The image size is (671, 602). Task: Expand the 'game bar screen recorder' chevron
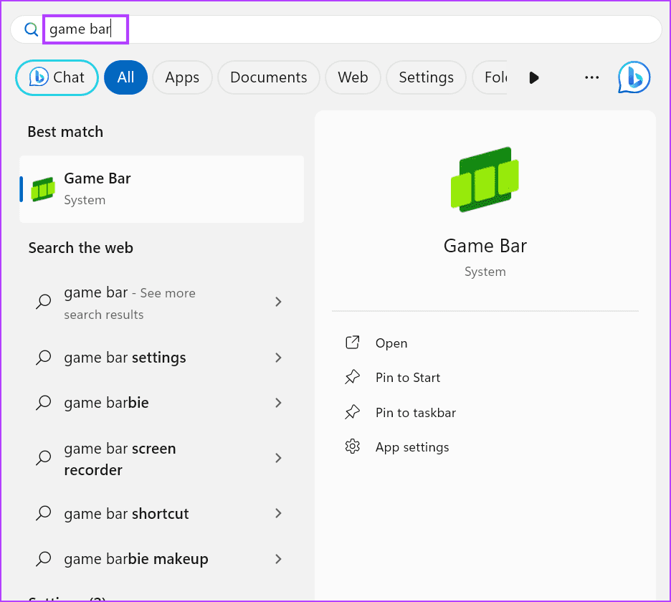(x=279, y=458)
